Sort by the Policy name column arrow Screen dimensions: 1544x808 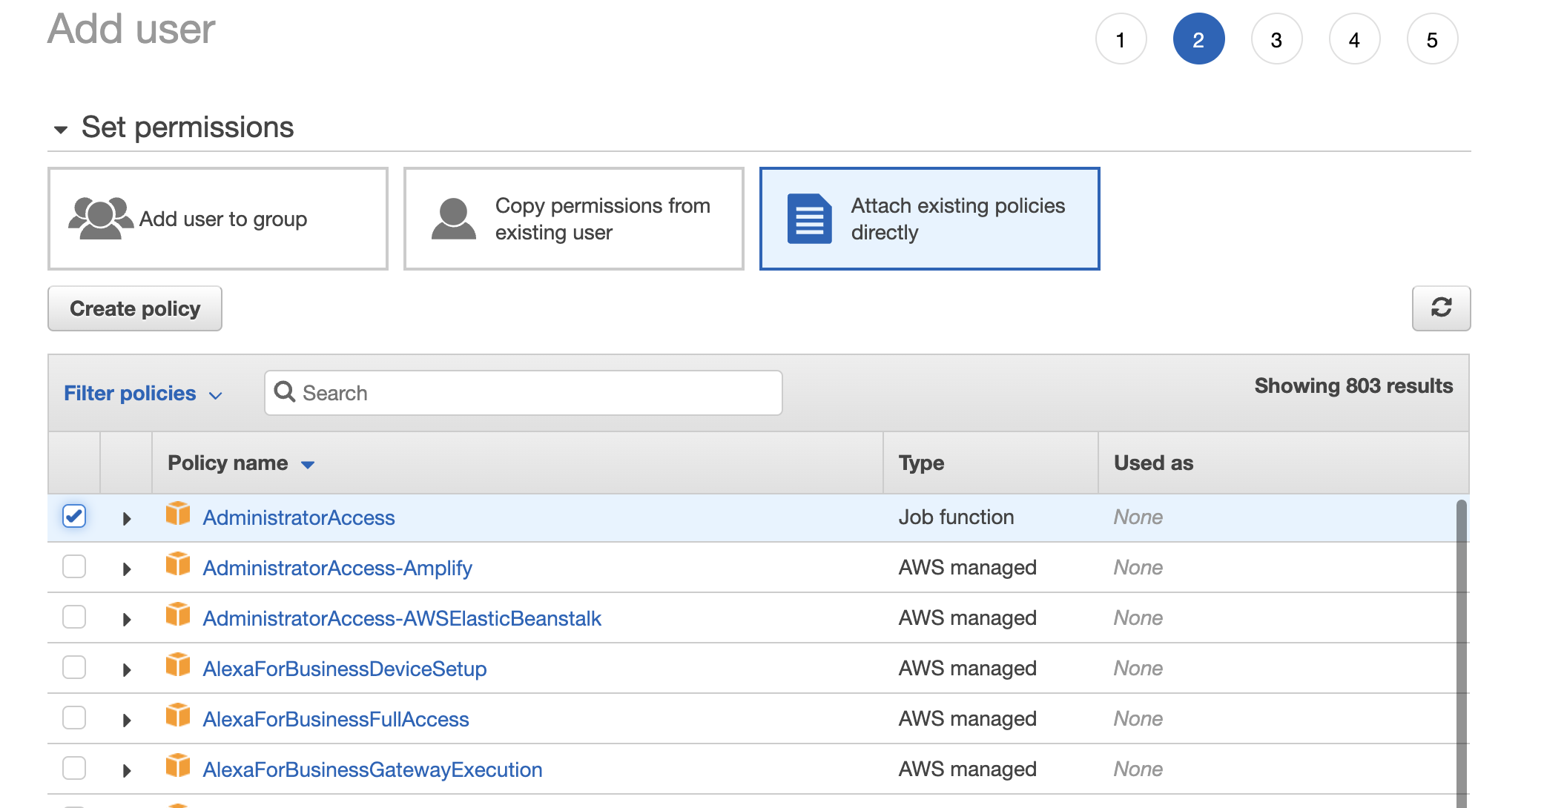click(x=308, y=465)
